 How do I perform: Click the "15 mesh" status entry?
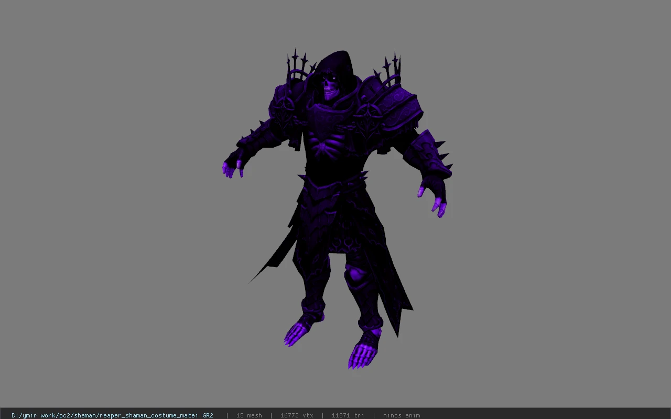(249, 415)
